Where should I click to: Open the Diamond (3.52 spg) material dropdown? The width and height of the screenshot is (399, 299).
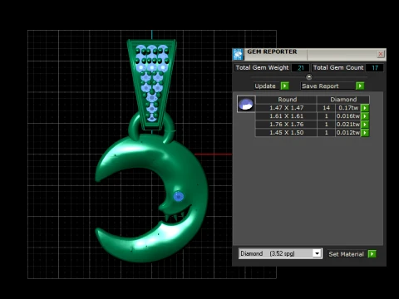317,253
